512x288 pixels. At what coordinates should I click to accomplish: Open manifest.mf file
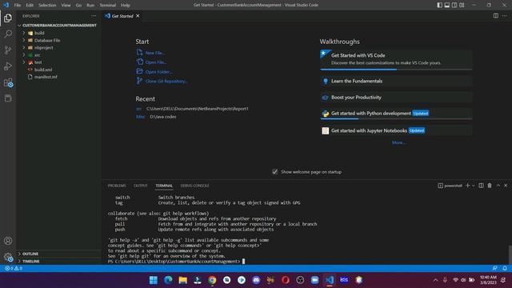46,77
